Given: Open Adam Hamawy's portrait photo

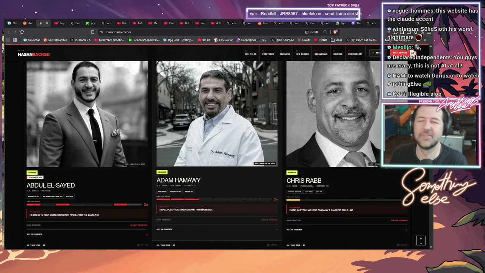Looking at the screenshot, I should 217,114.
